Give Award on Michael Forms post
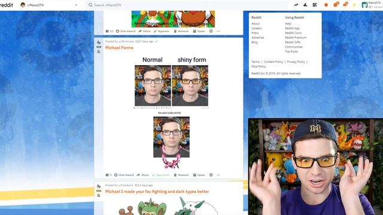 click(124, 175)
